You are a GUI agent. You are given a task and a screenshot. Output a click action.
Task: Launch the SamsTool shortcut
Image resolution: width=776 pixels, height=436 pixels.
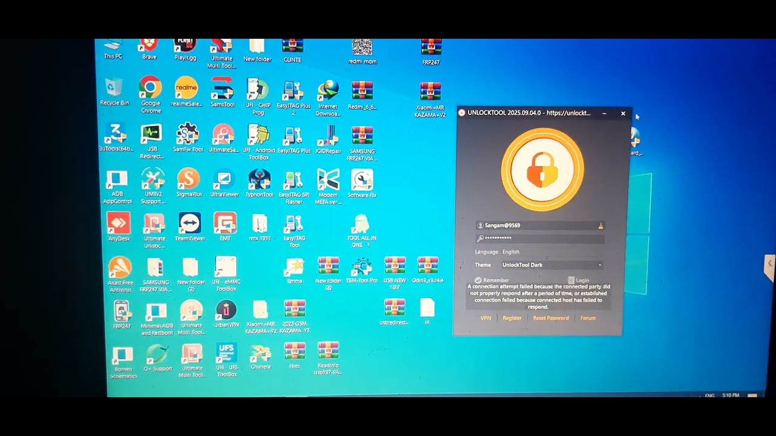pyautogui.click(x=222, y=92)
